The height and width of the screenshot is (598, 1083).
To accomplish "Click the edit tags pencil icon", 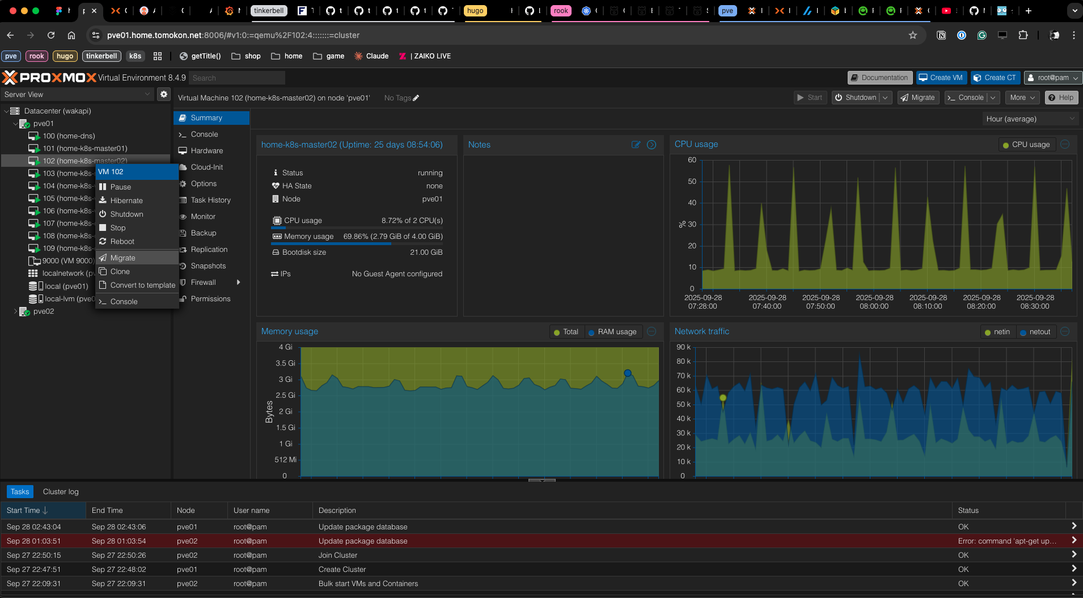I will tap(416, 98).
